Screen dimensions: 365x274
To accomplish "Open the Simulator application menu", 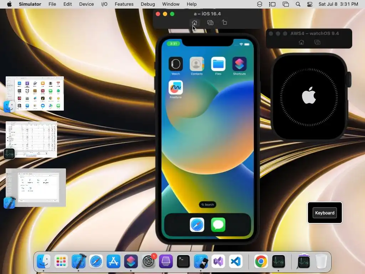I will [30, 4].
